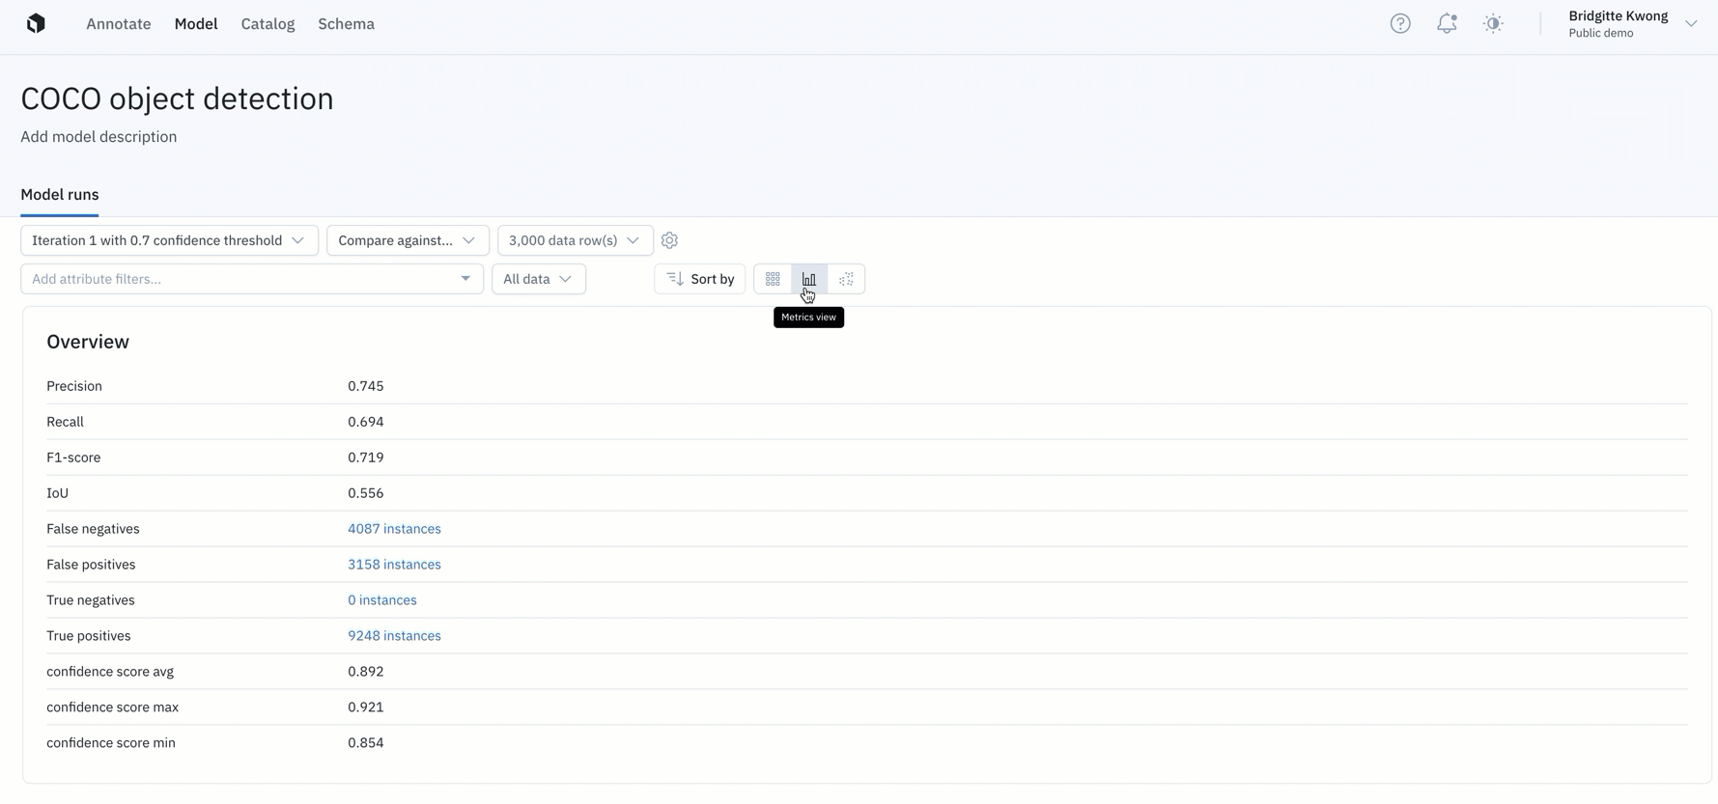This screenshot has height=804, width=1718.
Task: Click the True positives label
Action: pyautogui.click(x=89, y=636)
